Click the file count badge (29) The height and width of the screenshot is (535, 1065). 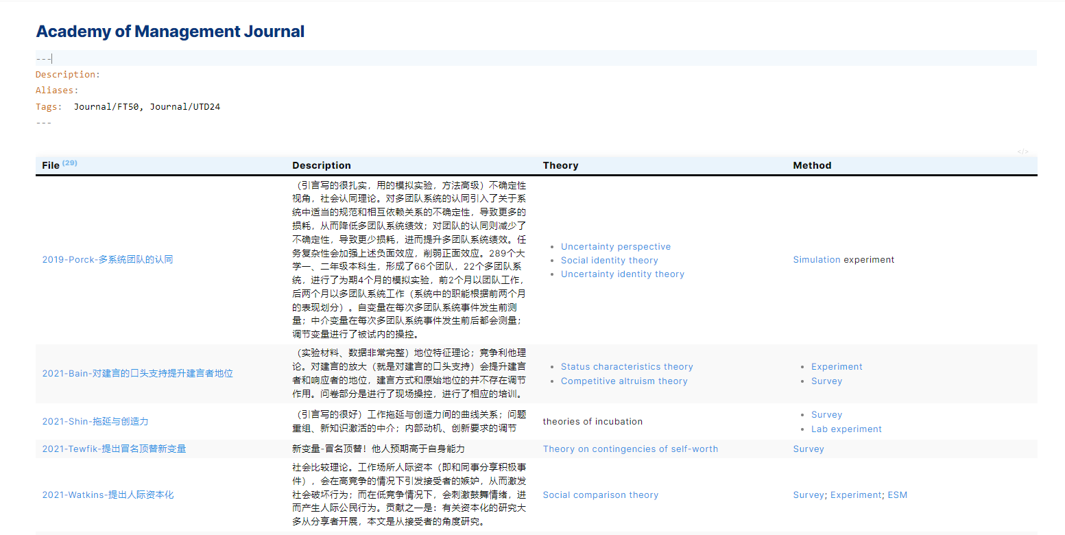[70, 163]
